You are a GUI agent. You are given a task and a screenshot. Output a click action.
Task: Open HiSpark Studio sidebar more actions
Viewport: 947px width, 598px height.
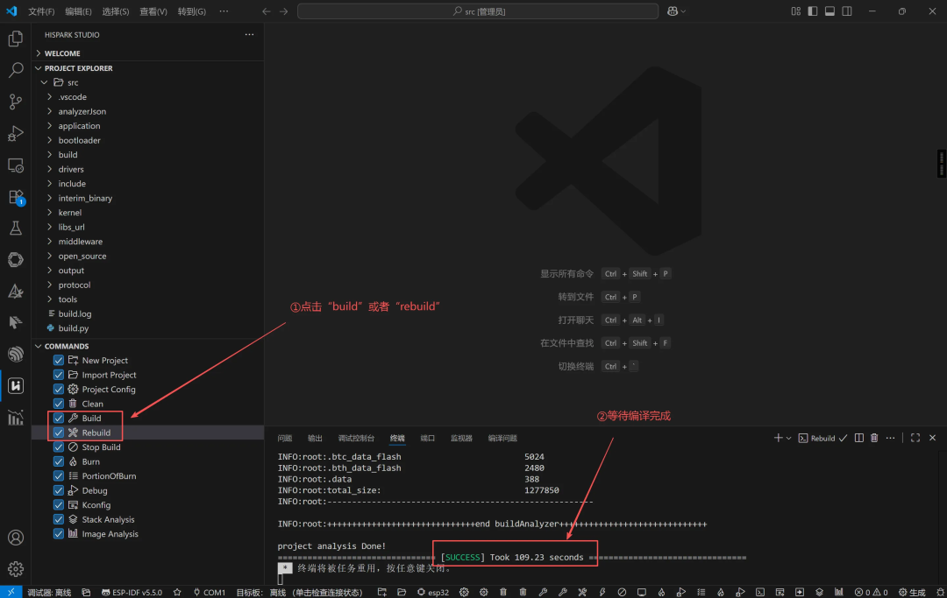[249, 34]
